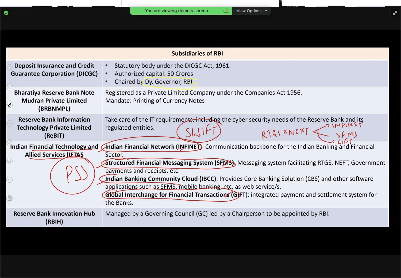
Task: Click the 'Subsidiaries of RBI' table header
Action: 197,53
